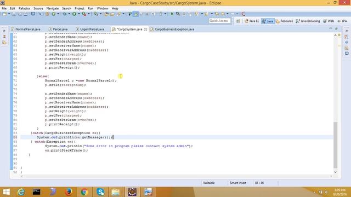Open Firefox from the taskbar

[69, 192]
